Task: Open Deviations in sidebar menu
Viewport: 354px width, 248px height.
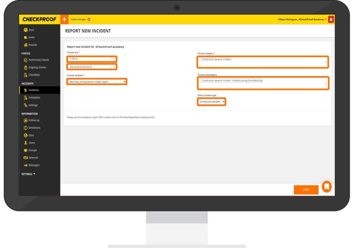Action: [34, 128]
